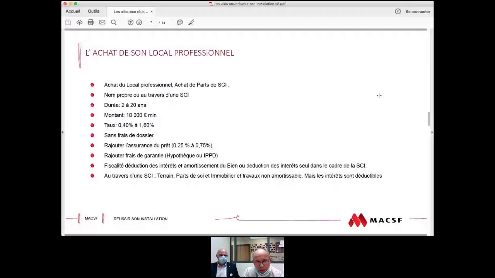Click the line "Montant: 10 000 € min"
Screen dimensions: 495x278
coord(130,115)
